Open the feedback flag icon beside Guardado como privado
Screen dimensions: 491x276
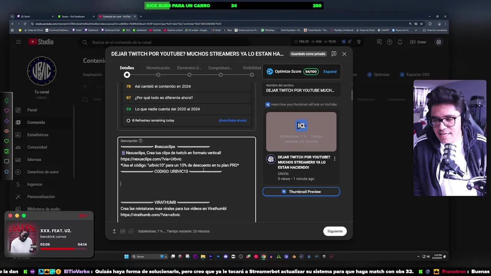[334, 54]
